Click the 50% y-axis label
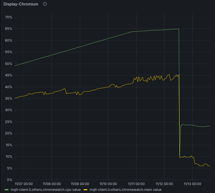Image resolution: width=215 pixels, height=193 pixels. [8, 64]
